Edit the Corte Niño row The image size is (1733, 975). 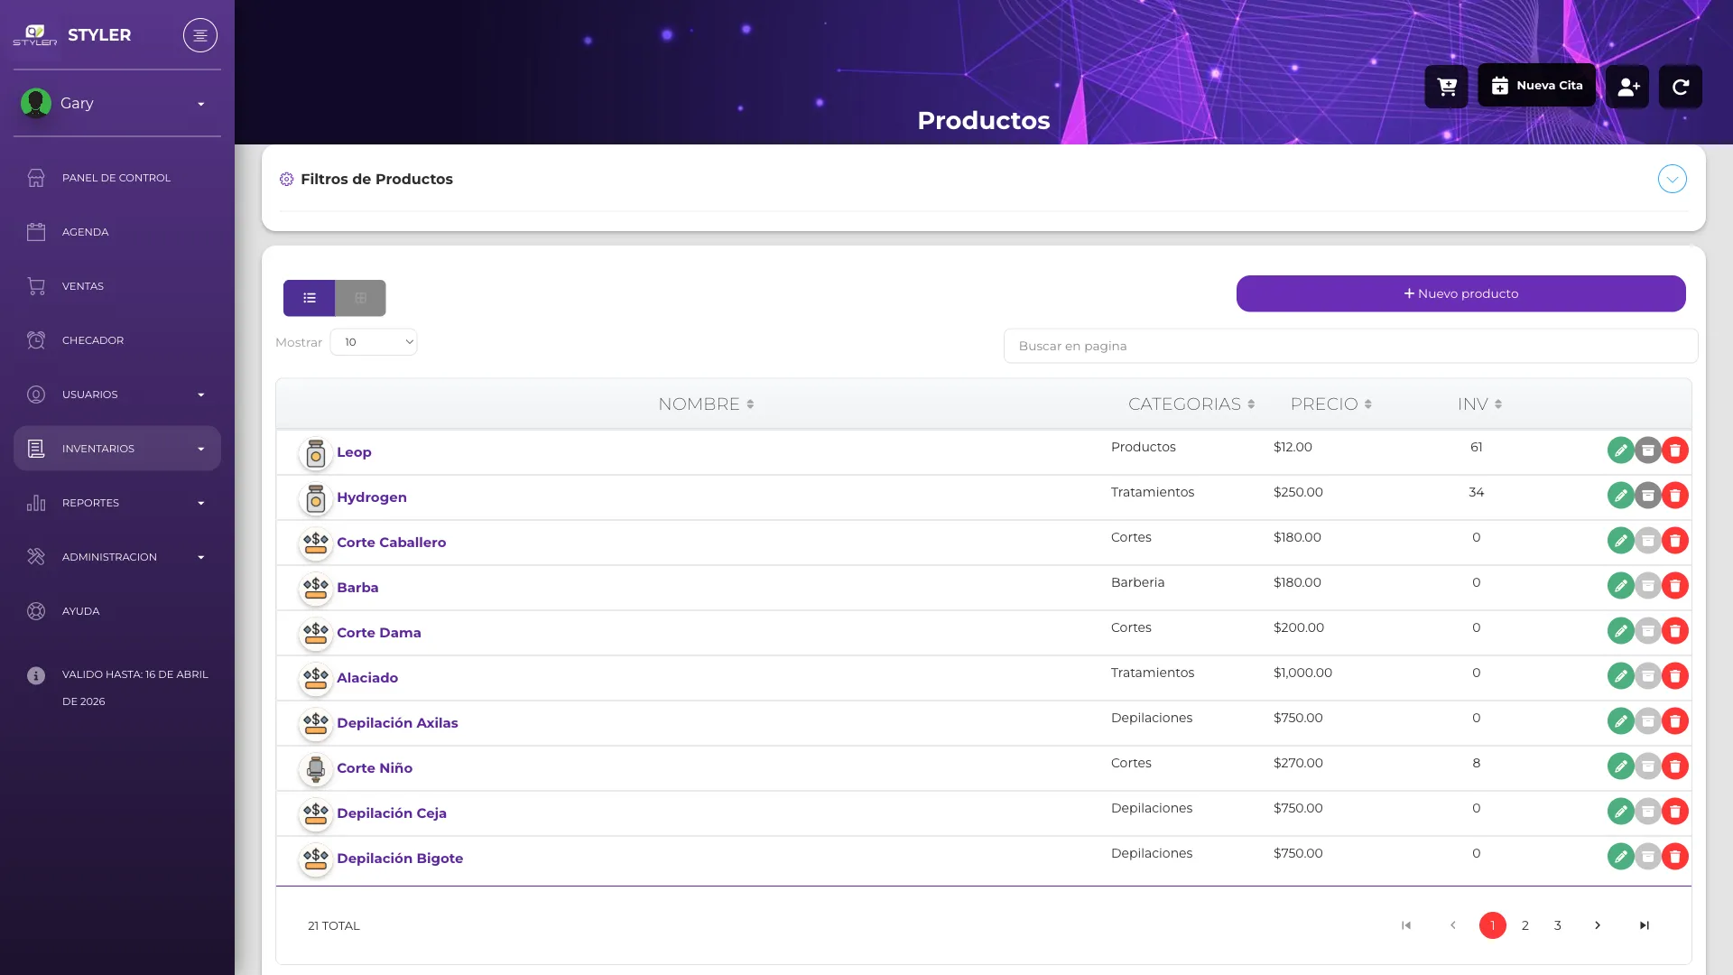1620,766
